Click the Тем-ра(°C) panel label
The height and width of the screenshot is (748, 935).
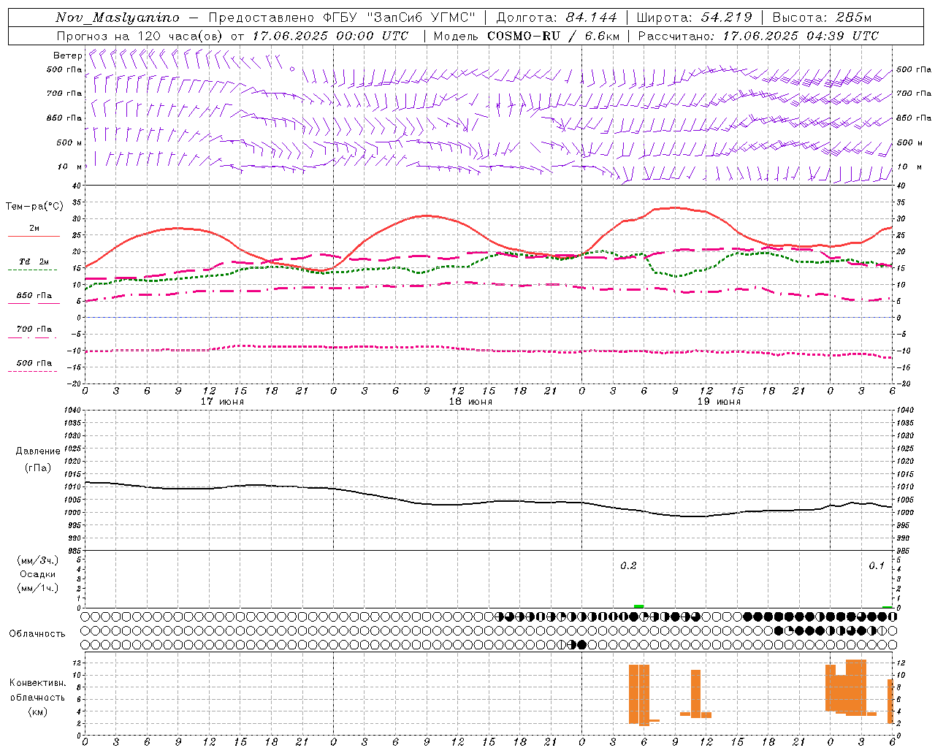tap(34, 207)
